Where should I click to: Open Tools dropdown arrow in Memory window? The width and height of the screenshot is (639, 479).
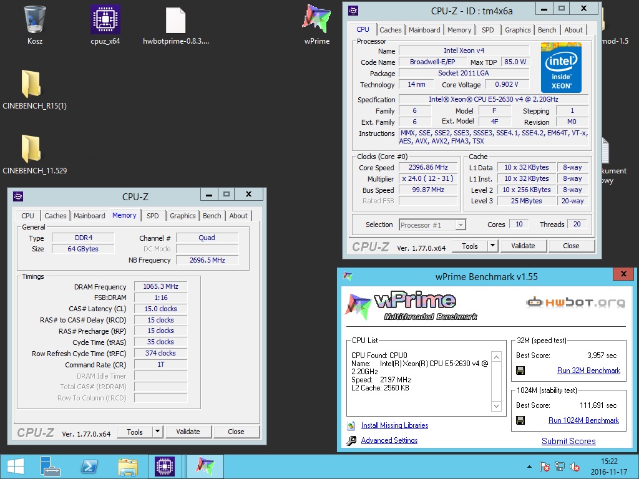coord(158,432)
